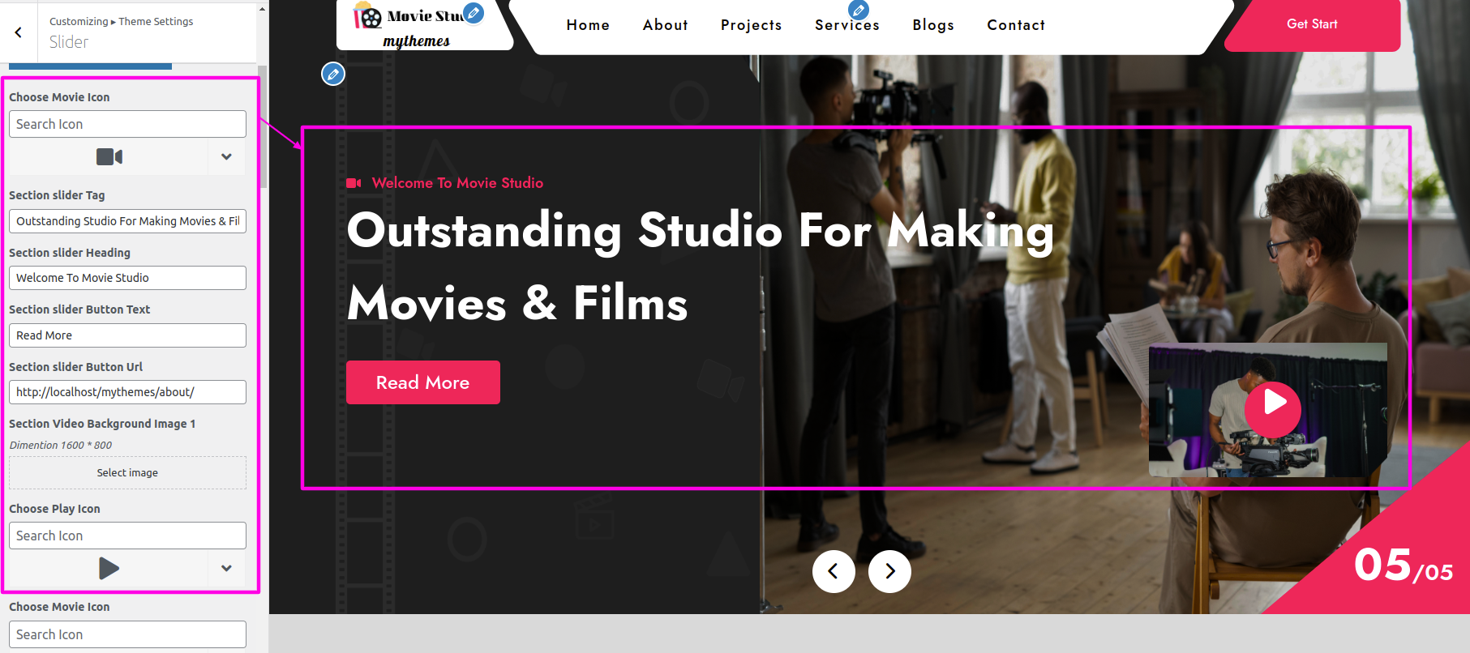
Task: Select the play triangle icon preview
Action: coord(109,568)
